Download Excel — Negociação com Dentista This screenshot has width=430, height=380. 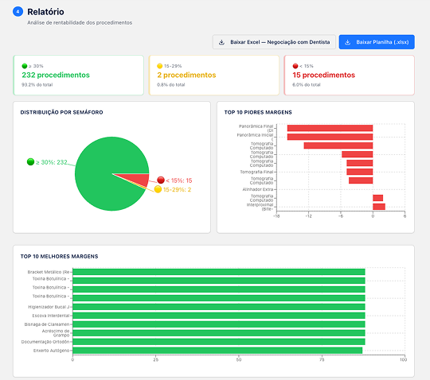pyautogui.click(x=274, y=42)
